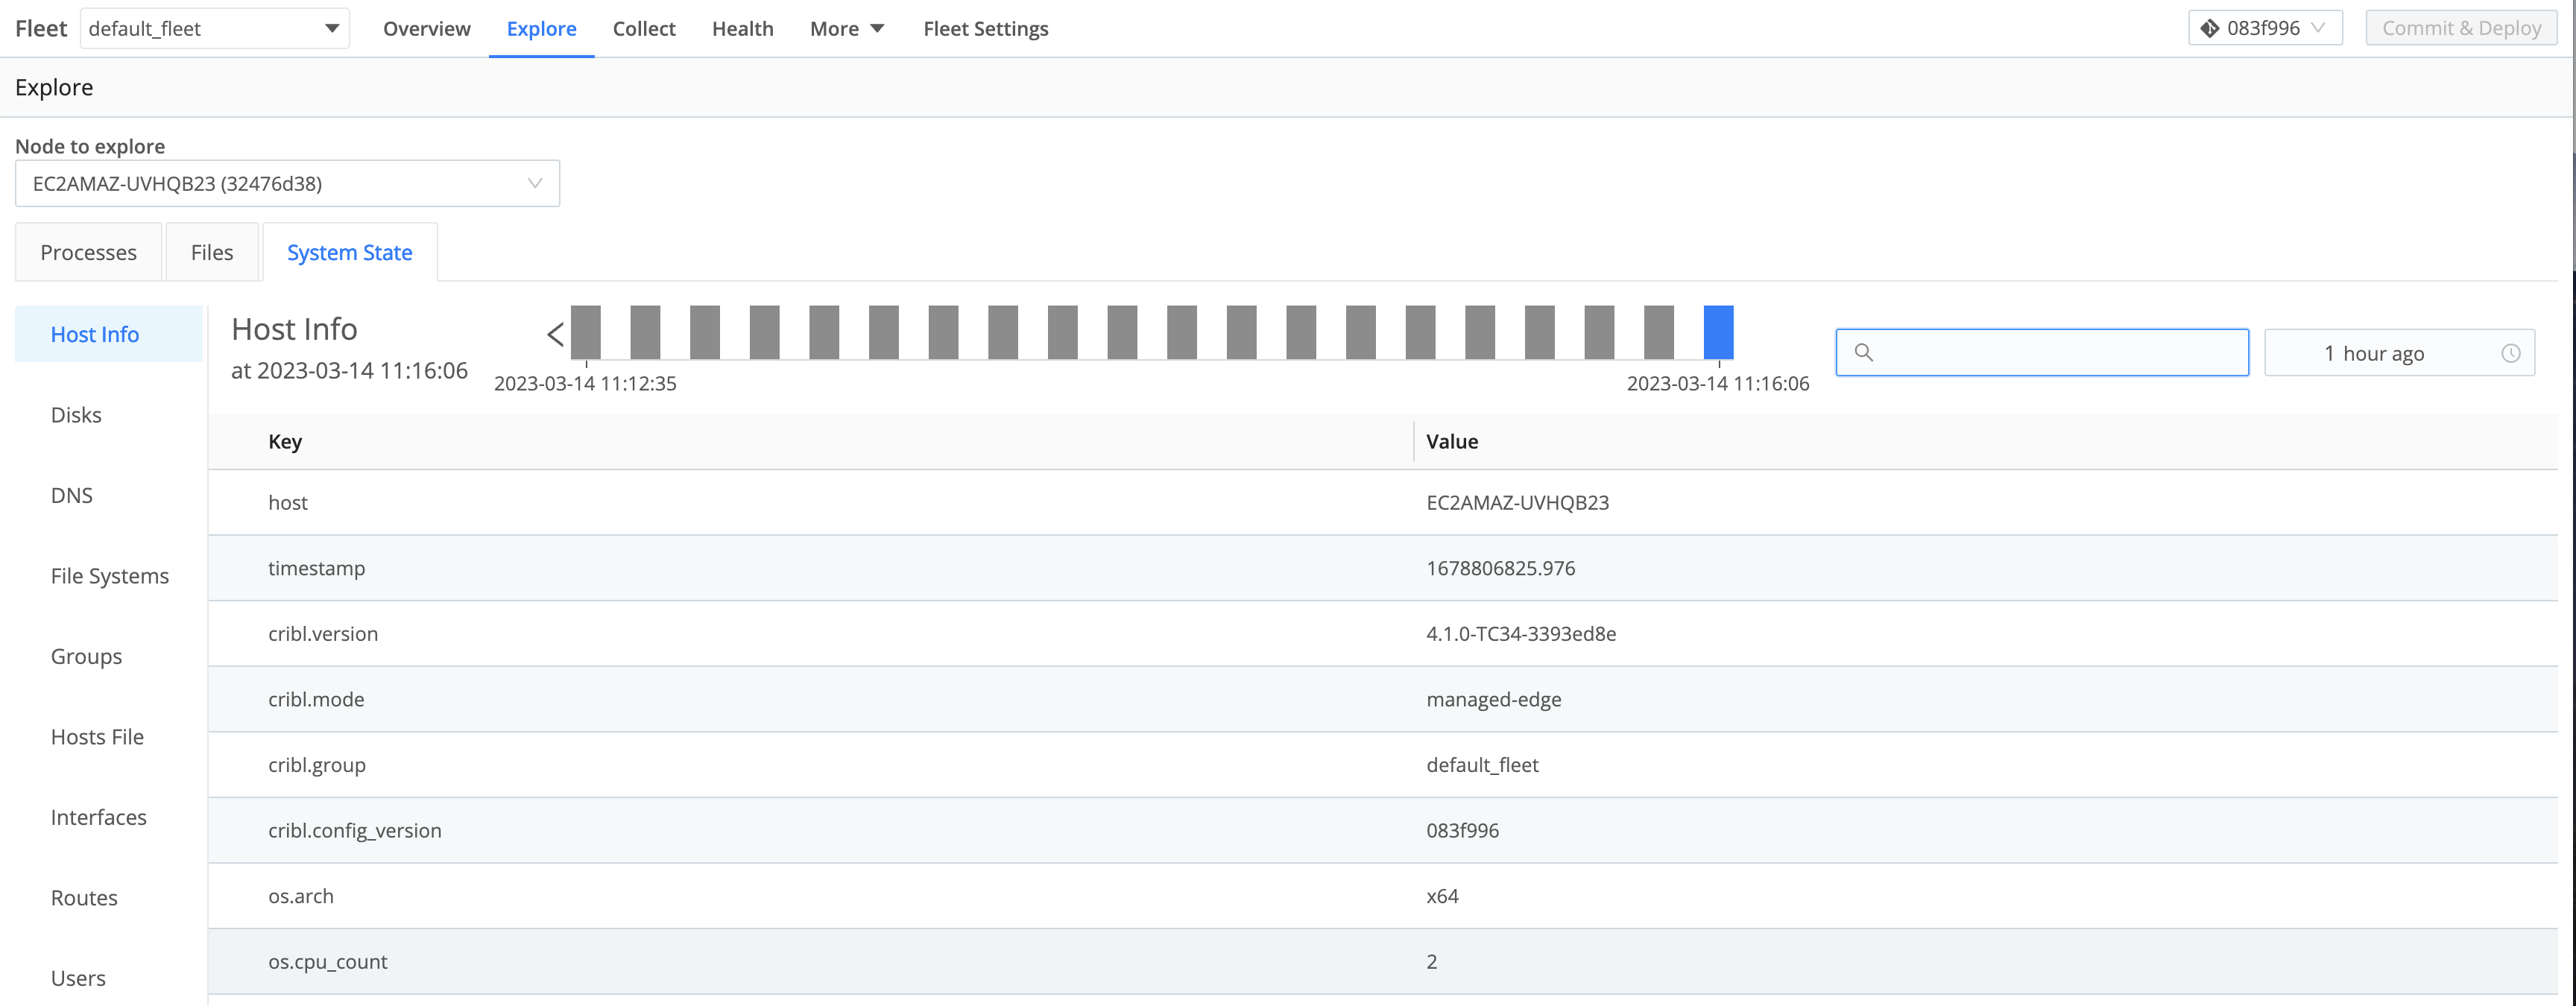Click the search magnifier icon
This screenshot has height=1006, width=2576.
(1866, 352)
